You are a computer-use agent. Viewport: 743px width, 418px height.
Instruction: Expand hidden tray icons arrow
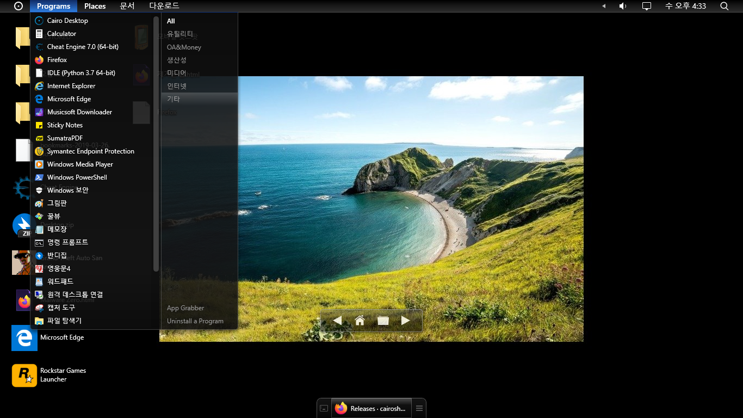(604, 6)
